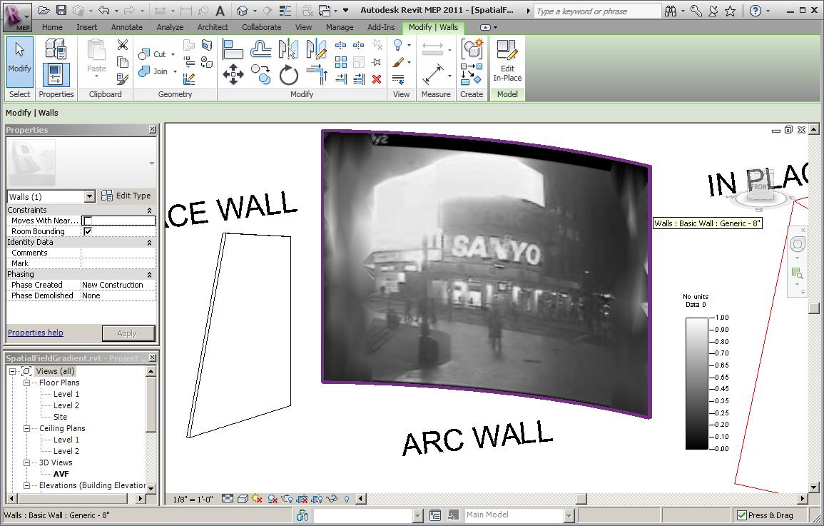Enable the Press & Drag option
Viewport: 824px width, 526px height.
coord(743,515)
